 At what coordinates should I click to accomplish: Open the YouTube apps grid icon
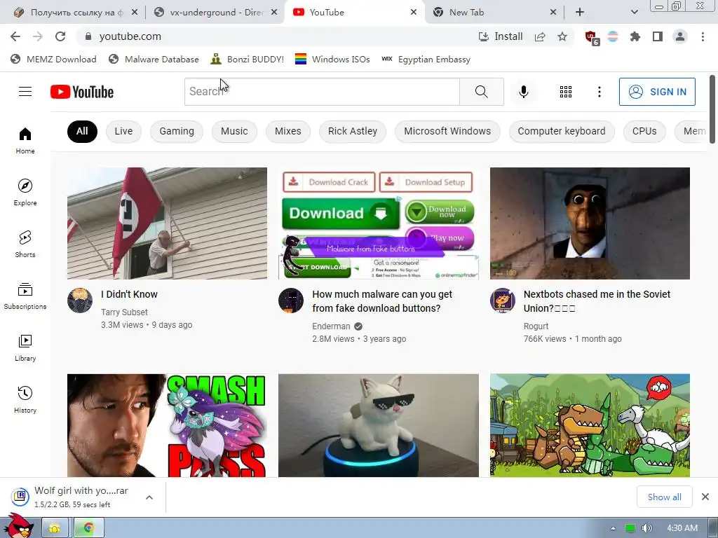tap(566, 92)
